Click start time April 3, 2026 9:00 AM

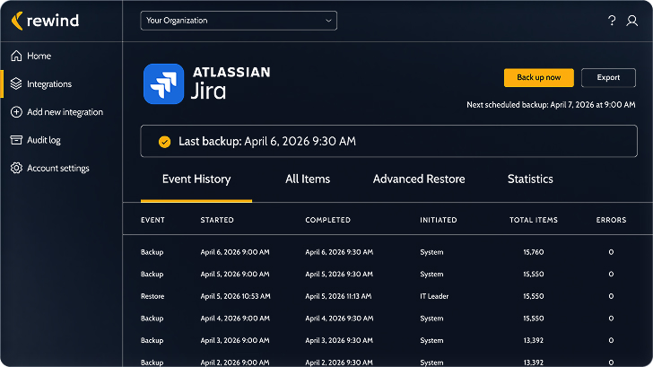click(x=235, y=340)
